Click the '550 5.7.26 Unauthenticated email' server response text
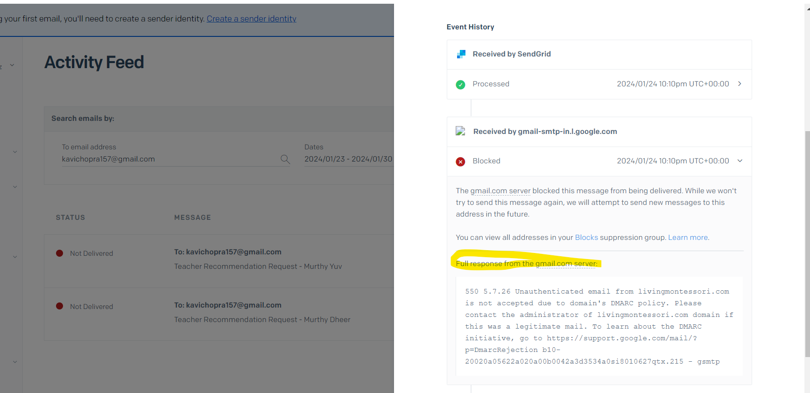 coord(599,326)
